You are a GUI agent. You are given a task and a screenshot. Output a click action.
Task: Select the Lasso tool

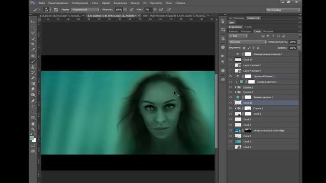click(33, 33)
